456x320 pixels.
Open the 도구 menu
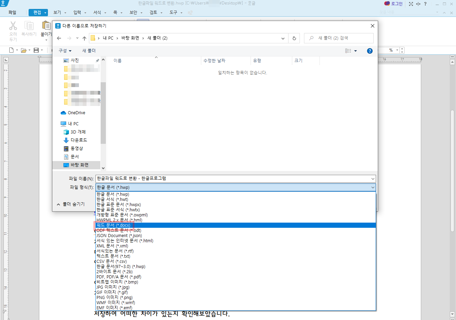(x=173, y=12)
